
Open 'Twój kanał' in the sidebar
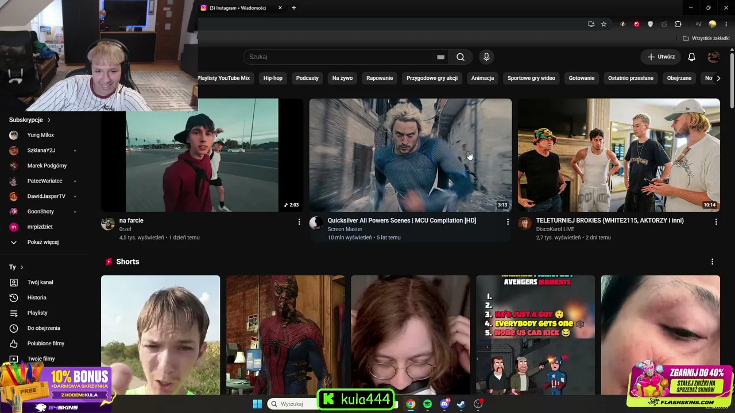(x=40, y=282)
